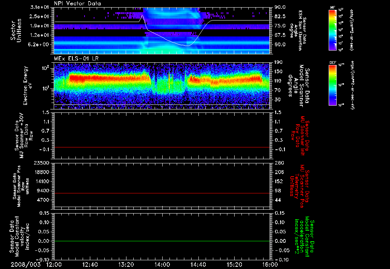The height and width of the screenshot is (269, 390).
Task: Click the ESH Sun Elevation Angle label
Action: point(301,30)
